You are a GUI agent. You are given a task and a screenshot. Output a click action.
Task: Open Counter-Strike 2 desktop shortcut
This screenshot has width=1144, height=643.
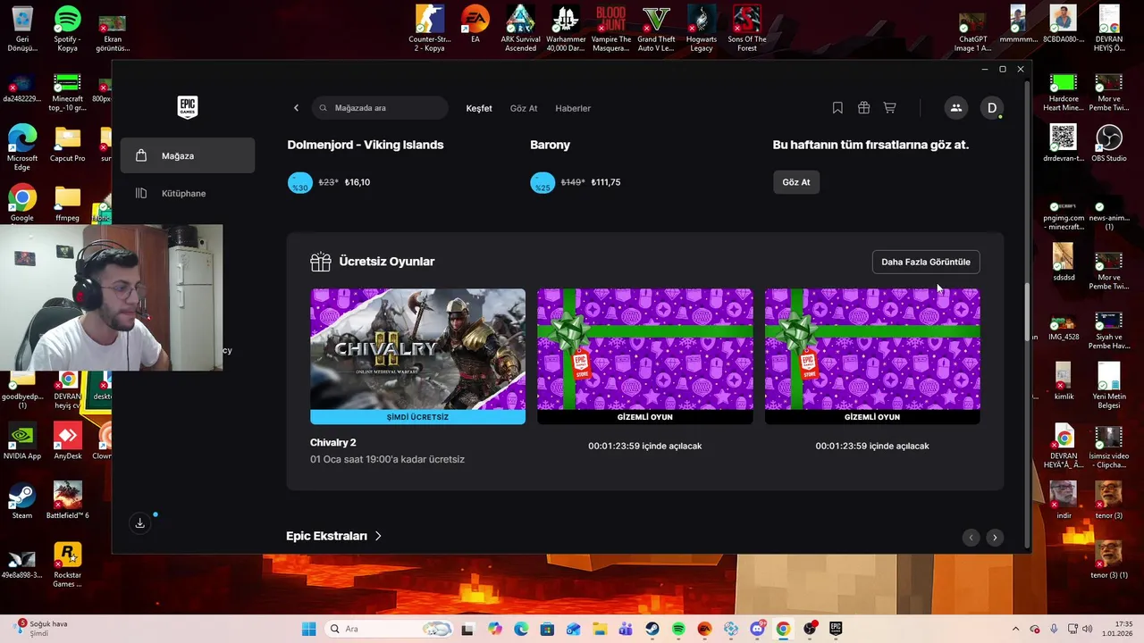point(430,29)
